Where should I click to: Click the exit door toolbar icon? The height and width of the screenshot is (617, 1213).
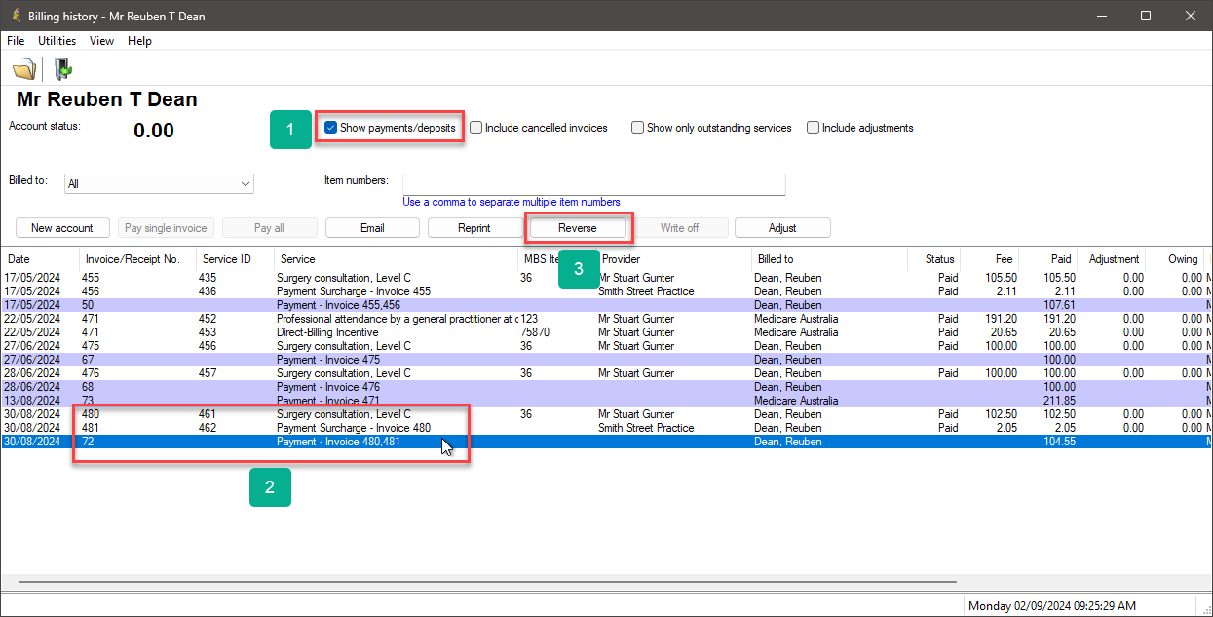click(63, 68)
